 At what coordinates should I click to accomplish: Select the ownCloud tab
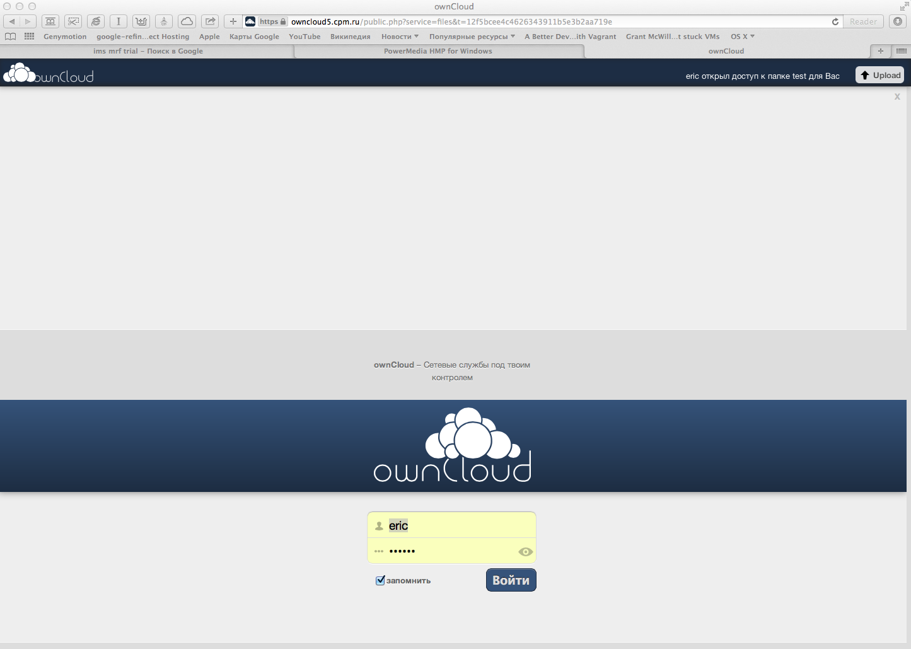pos(726,51)
